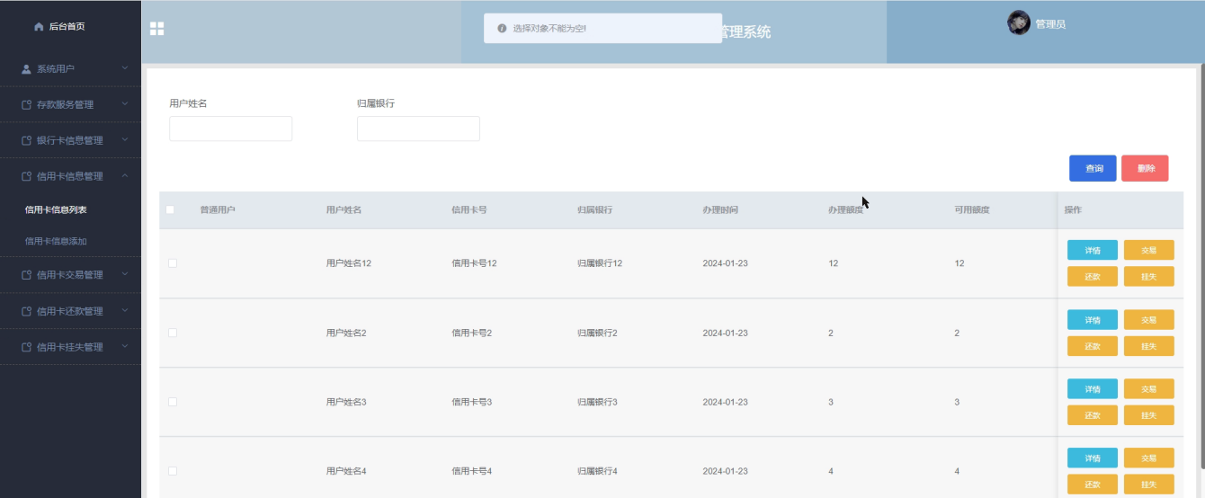Viewport: 1205px width, 498px height.
Task: Toggle the select-all checkbox in table header
Action: pyautogui.click(x=170, y=209)
